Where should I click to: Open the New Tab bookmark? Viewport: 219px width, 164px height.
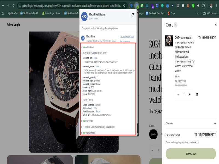click(x=13, y=13)
